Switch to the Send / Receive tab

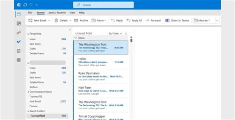click(57, 13)
